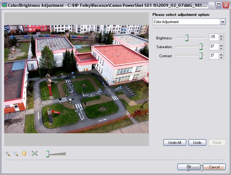
Task: Click the zoom out magnifier icon
Action: pos(16,154)
